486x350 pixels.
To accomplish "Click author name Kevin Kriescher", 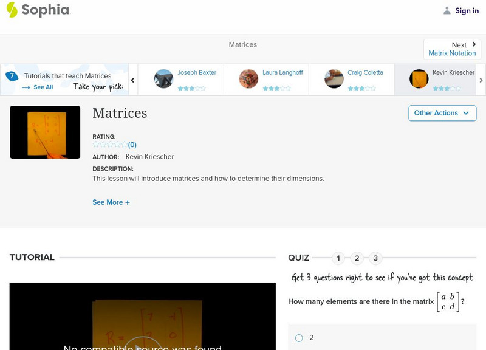I will pyautogui.click(x=149, y=157).
